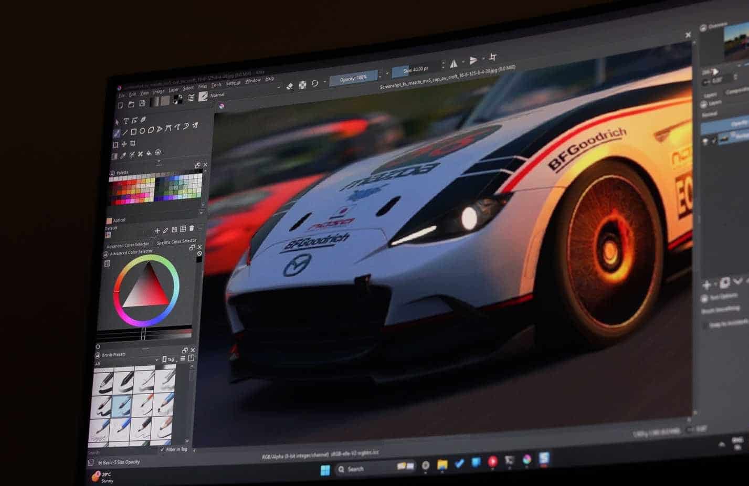Open the Settings menu
This screenshot has height=486, width=749.
pos(233,83)
